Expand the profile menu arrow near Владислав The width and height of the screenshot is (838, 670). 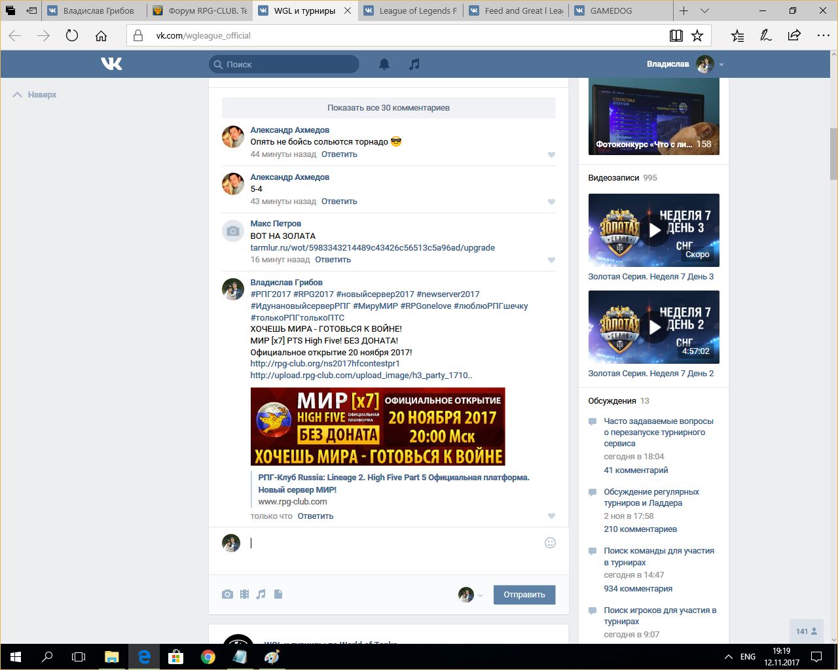coord(721,65)
